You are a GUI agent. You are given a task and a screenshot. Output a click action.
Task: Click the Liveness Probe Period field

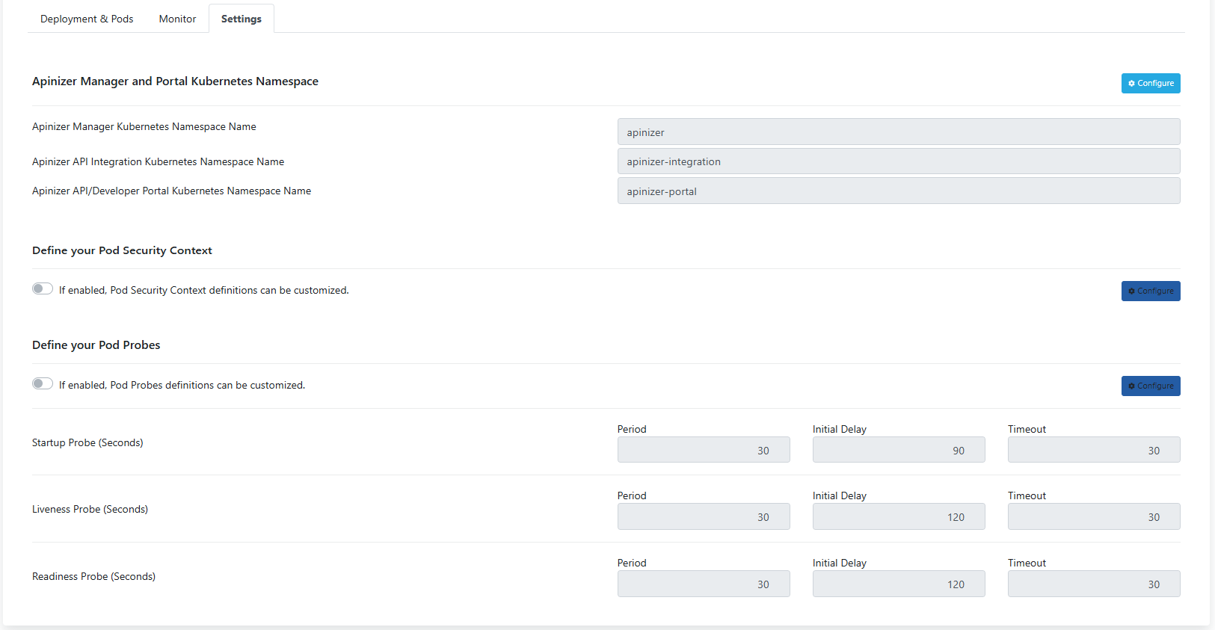pos(703,516)
